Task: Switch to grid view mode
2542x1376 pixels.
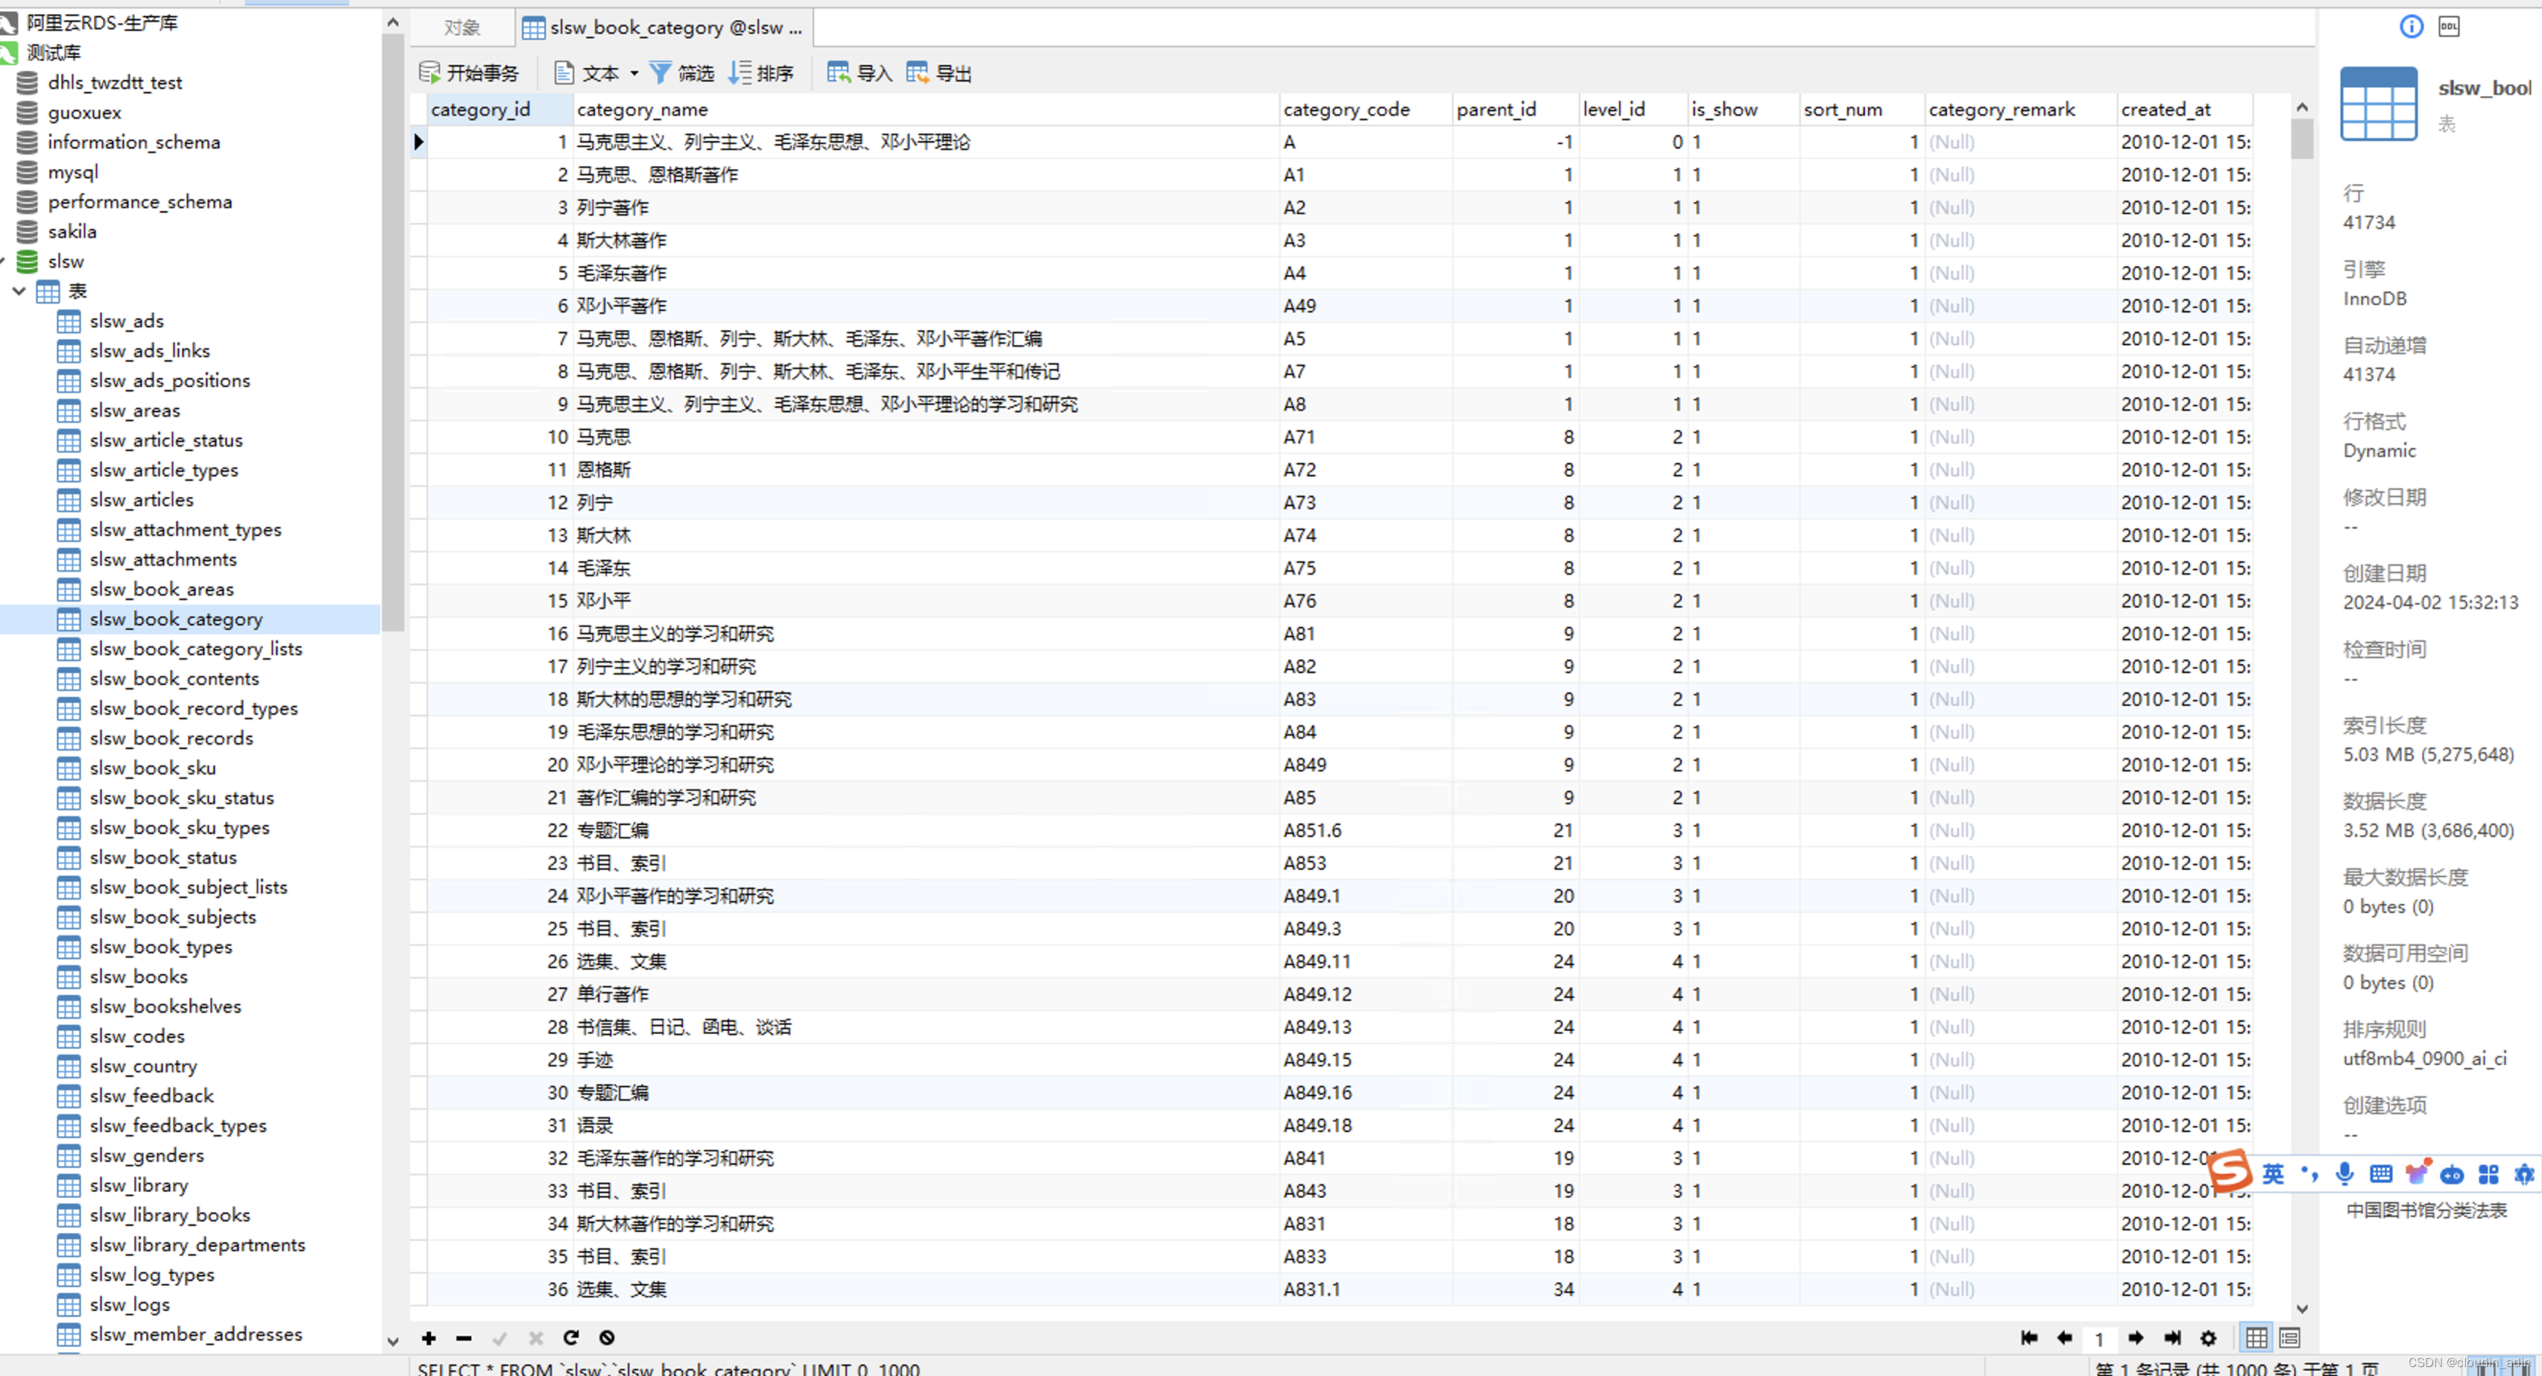Action: 2256,1337
